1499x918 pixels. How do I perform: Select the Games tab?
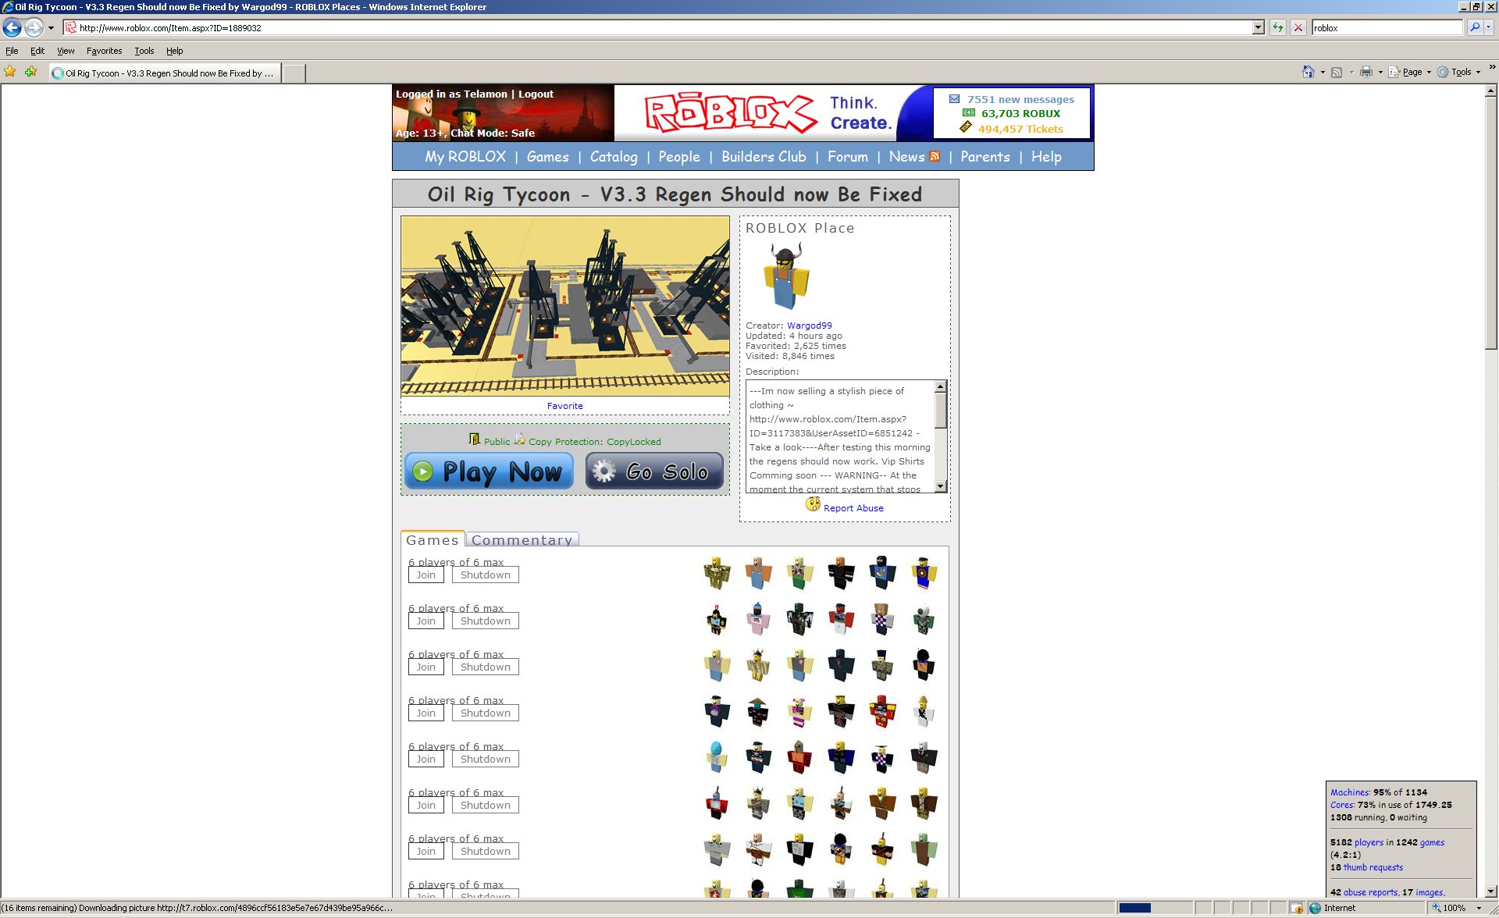pos(433,538)
